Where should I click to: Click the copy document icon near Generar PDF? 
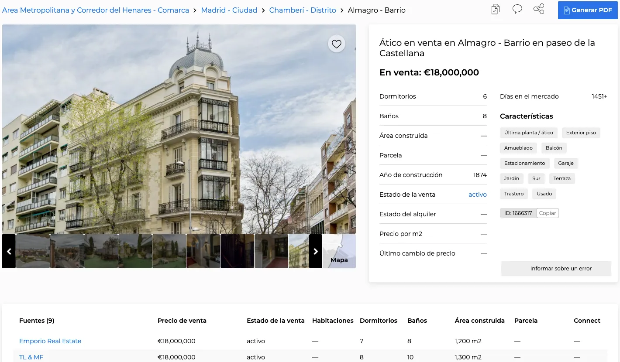495,9
